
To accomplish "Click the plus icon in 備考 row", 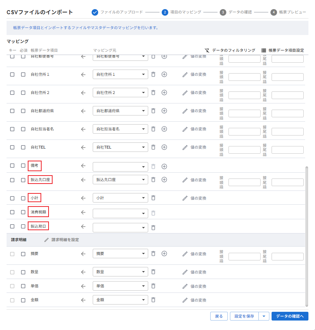I will tap(164, 166).
